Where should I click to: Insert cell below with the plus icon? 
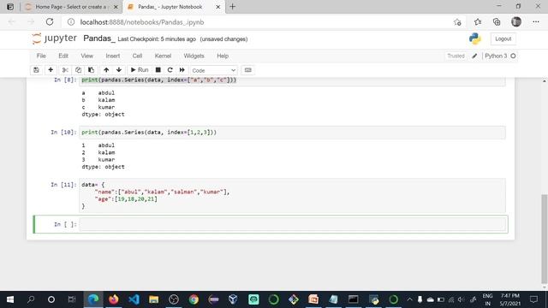(x=51, y=70)
